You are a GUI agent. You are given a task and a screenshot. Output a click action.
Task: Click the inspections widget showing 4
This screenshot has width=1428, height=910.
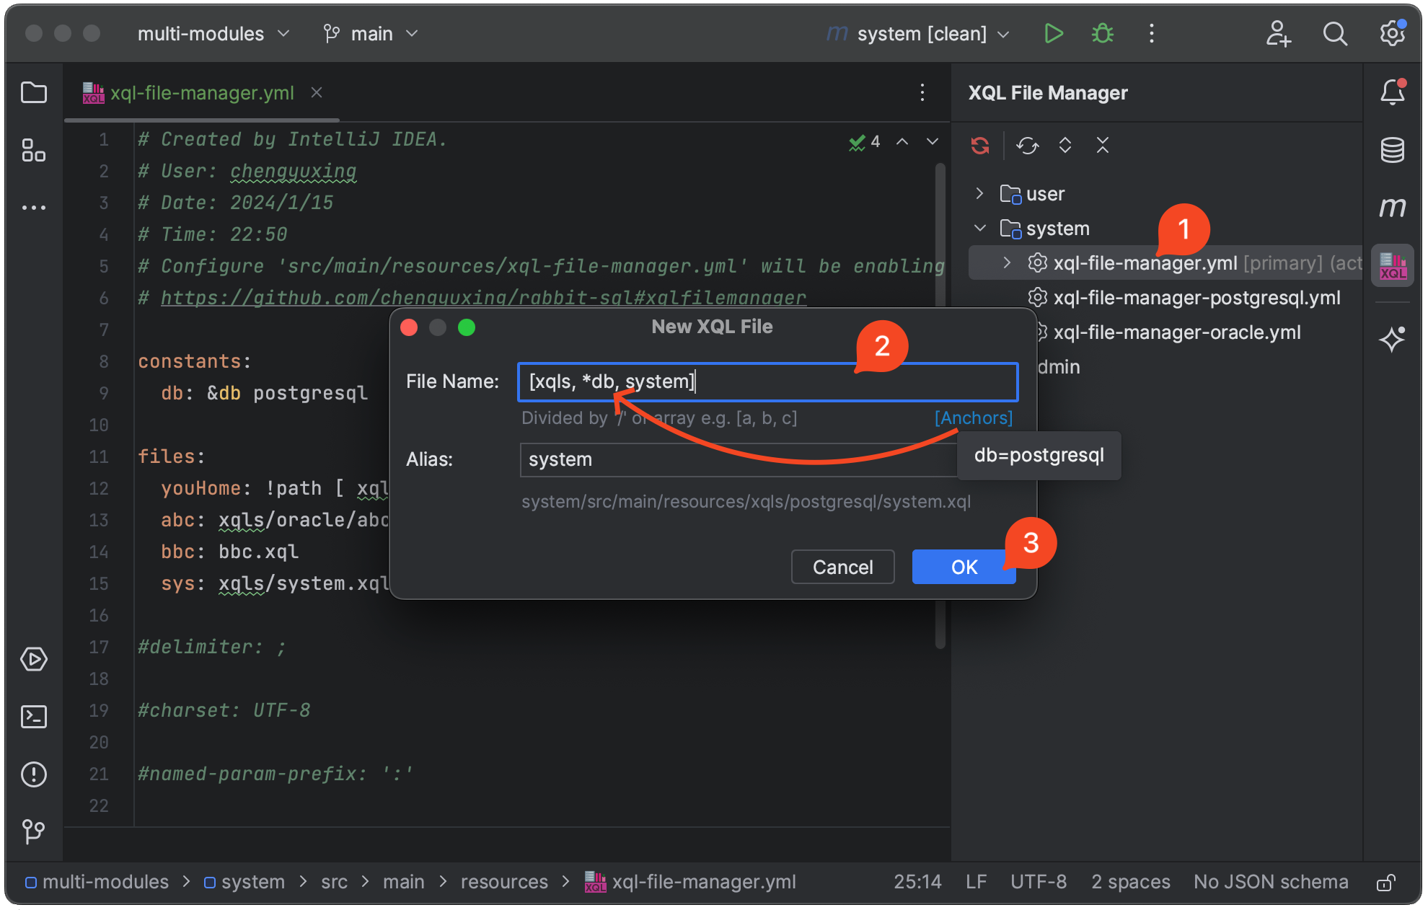(865, 141)
